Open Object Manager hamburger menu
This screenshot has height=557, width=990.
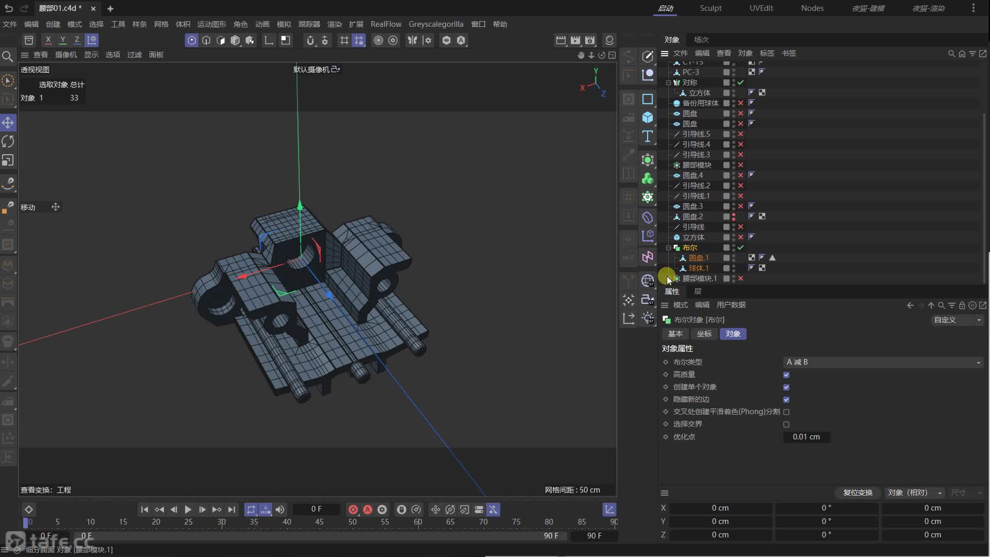point(665,54)
